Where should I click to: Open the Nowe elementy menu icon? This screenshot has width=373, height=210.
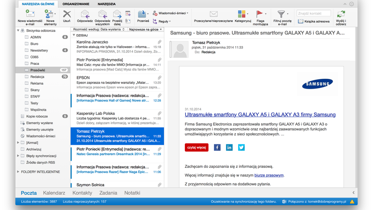(x=49, y=14)
